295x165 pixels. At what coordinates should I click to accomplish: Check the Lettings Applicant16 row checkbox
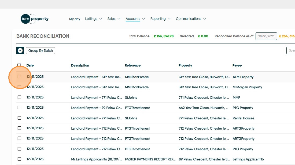tap(19, 159)
